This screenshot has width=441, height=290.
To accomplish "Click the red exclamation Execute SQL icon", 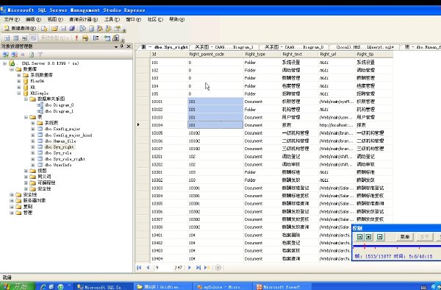I will click(x=76, y=38).
